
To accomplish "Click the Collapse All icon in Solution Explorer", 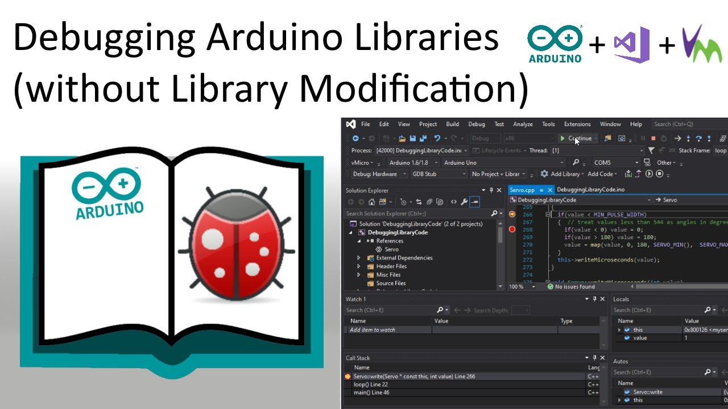I will pos(430,202).
